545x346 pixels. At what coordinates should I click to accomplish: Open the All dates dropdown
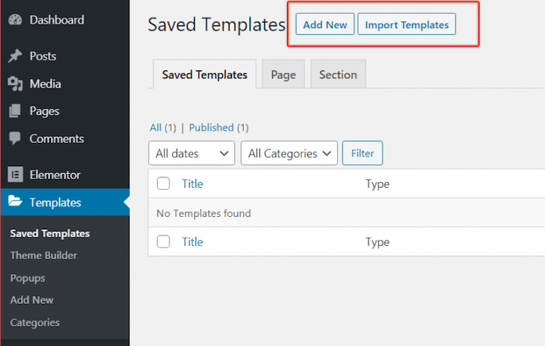click(192, 153)
